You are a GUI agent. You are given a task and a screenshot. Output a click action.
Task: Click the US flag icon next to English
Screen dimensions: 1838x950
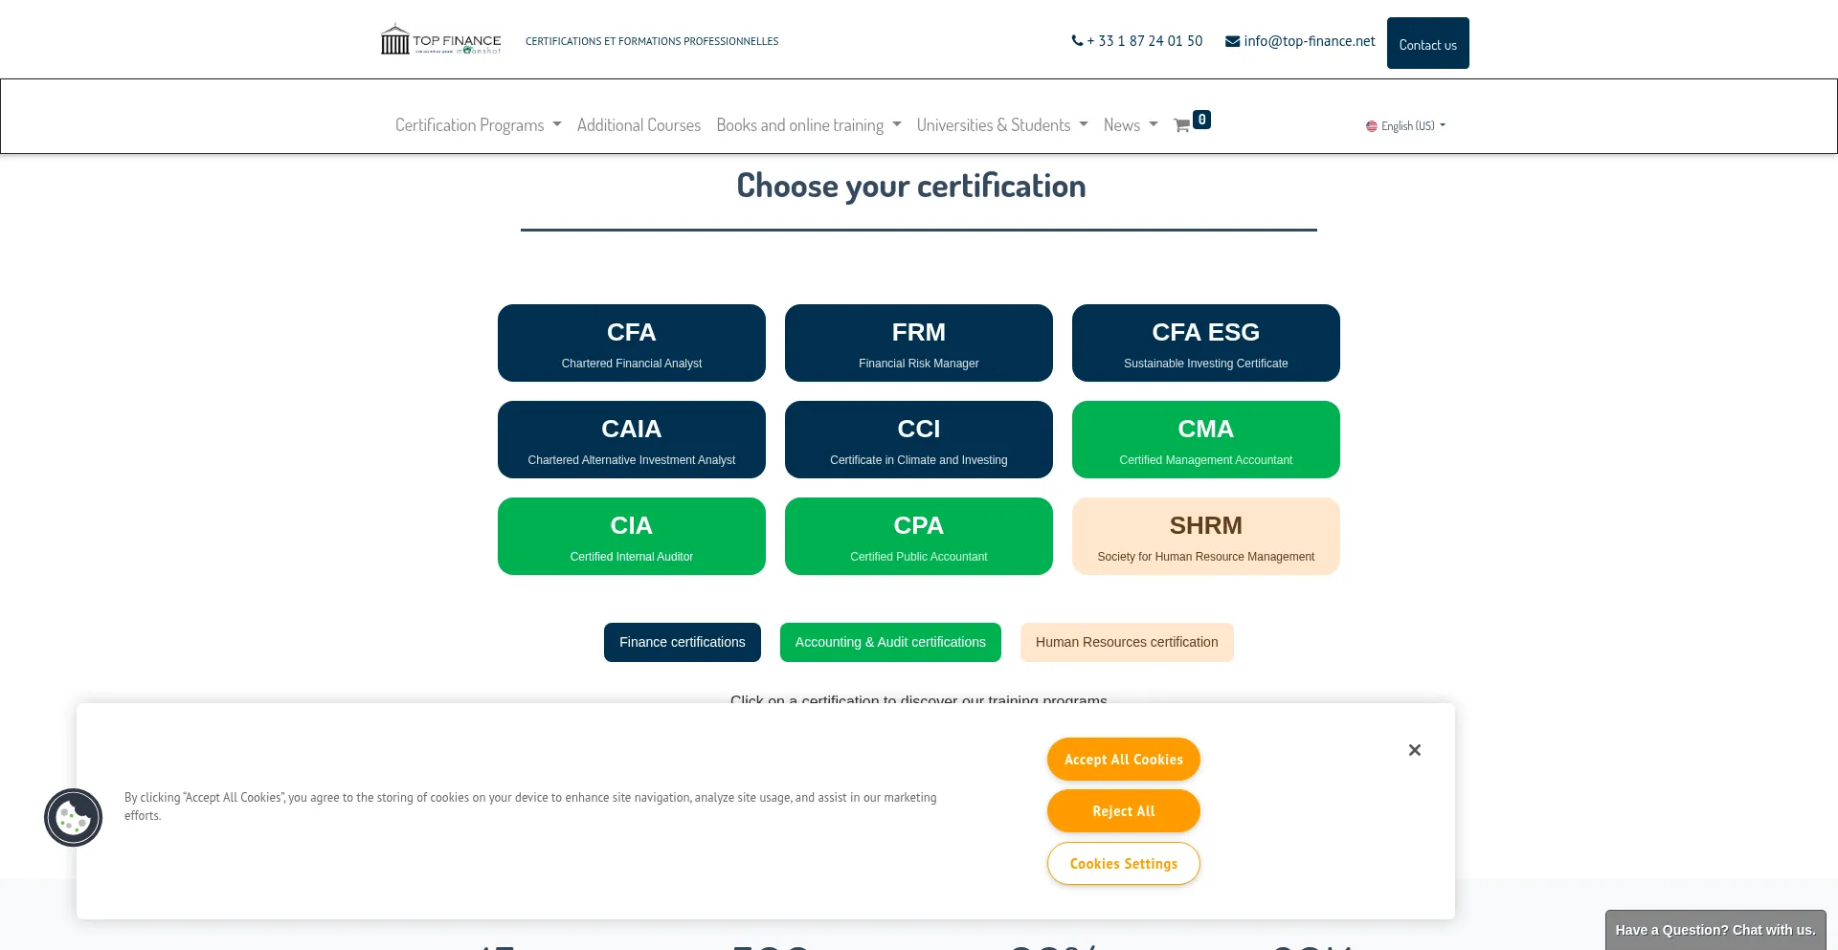[1371, 125]
